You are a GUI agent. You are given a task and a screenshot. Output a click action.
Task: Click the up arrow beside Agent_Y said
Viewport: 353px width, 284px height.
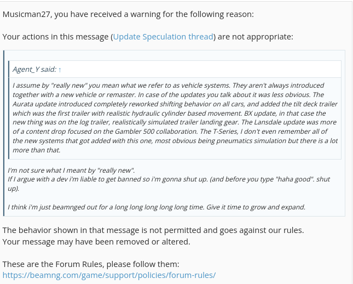(60, 70)
